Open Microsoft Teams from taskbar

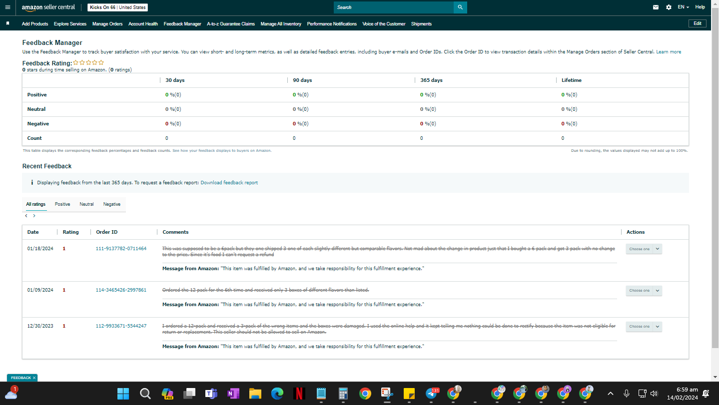tap(211, 394)
